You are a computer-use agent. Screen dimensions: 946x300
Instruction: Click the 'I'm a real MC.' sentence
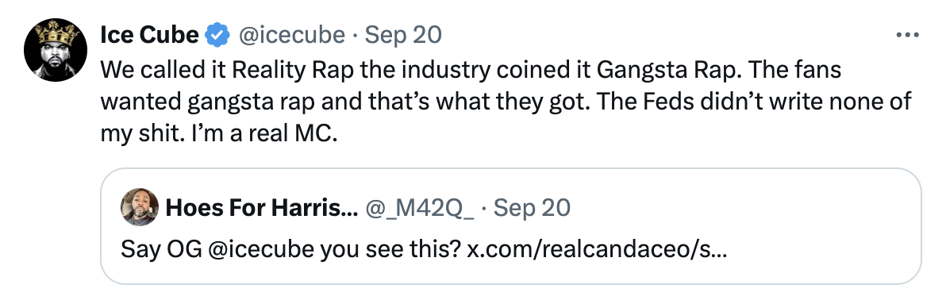click(262, 133)
